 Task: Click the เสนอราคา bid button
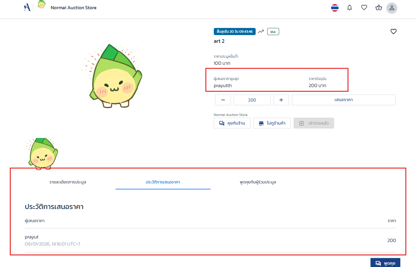point(343,100)
